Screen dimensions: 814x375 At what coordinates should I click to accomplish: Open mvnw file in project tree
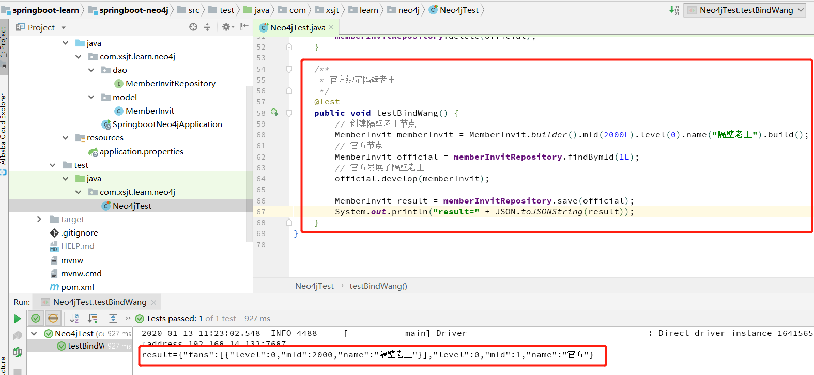click(67, 260)
